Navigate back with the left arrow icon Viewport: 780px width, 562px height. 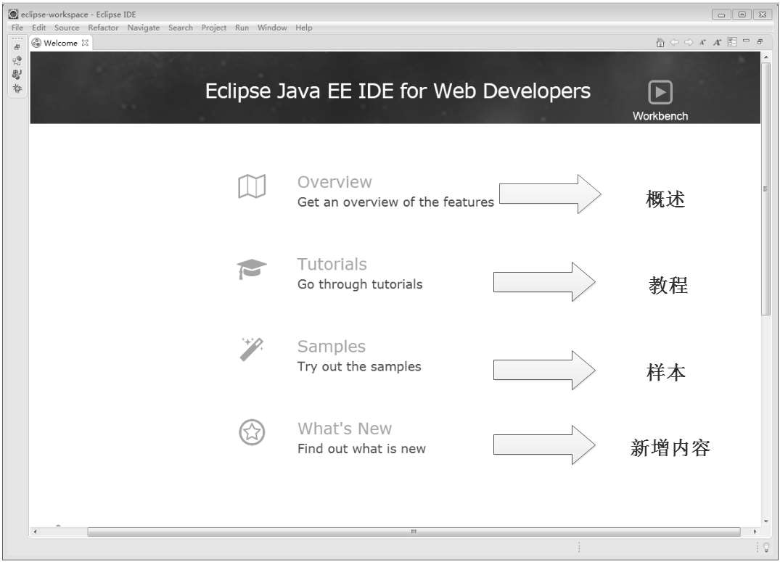675,43
